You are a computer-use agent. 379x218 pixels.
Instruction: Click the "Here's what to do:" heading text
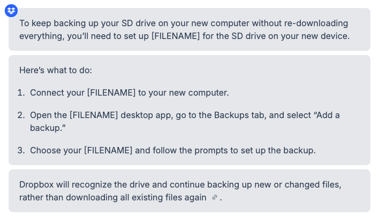click(56, 70)
